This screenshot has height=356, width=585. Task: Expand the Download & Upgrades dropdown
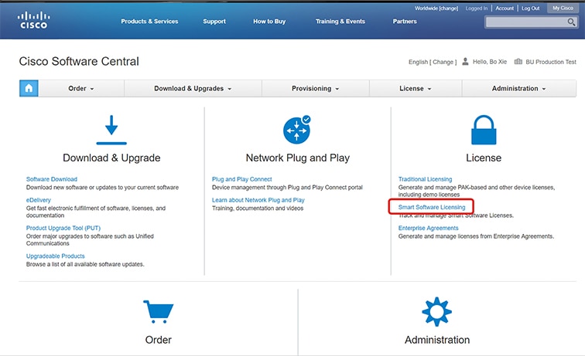pos(193,89)
